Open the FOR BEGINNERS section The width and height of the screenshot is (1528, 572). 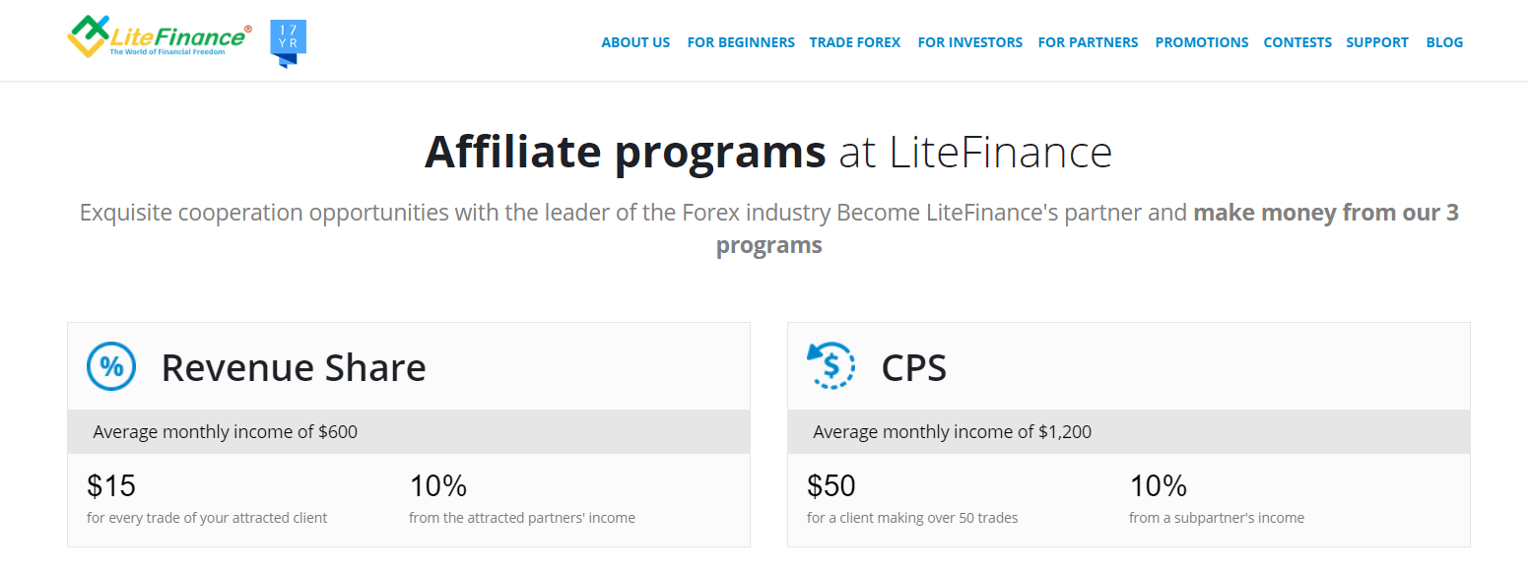point(741,42)
